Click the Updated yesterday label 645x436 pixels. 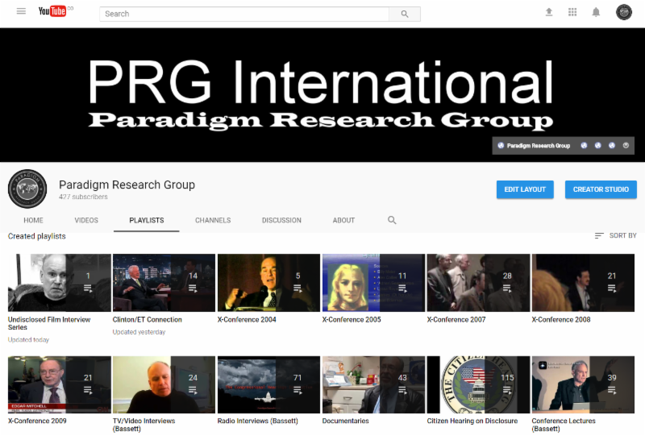pyautogui.click(x=139, y=332)
